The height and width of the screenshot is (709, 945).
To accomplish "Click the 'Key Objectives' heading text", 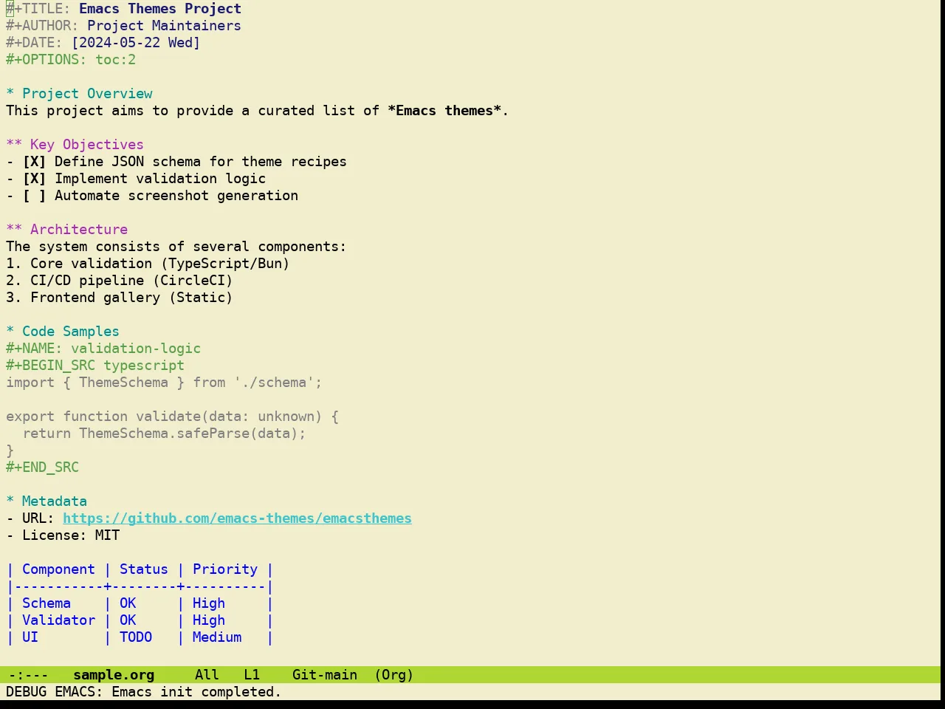I will 87,145.
